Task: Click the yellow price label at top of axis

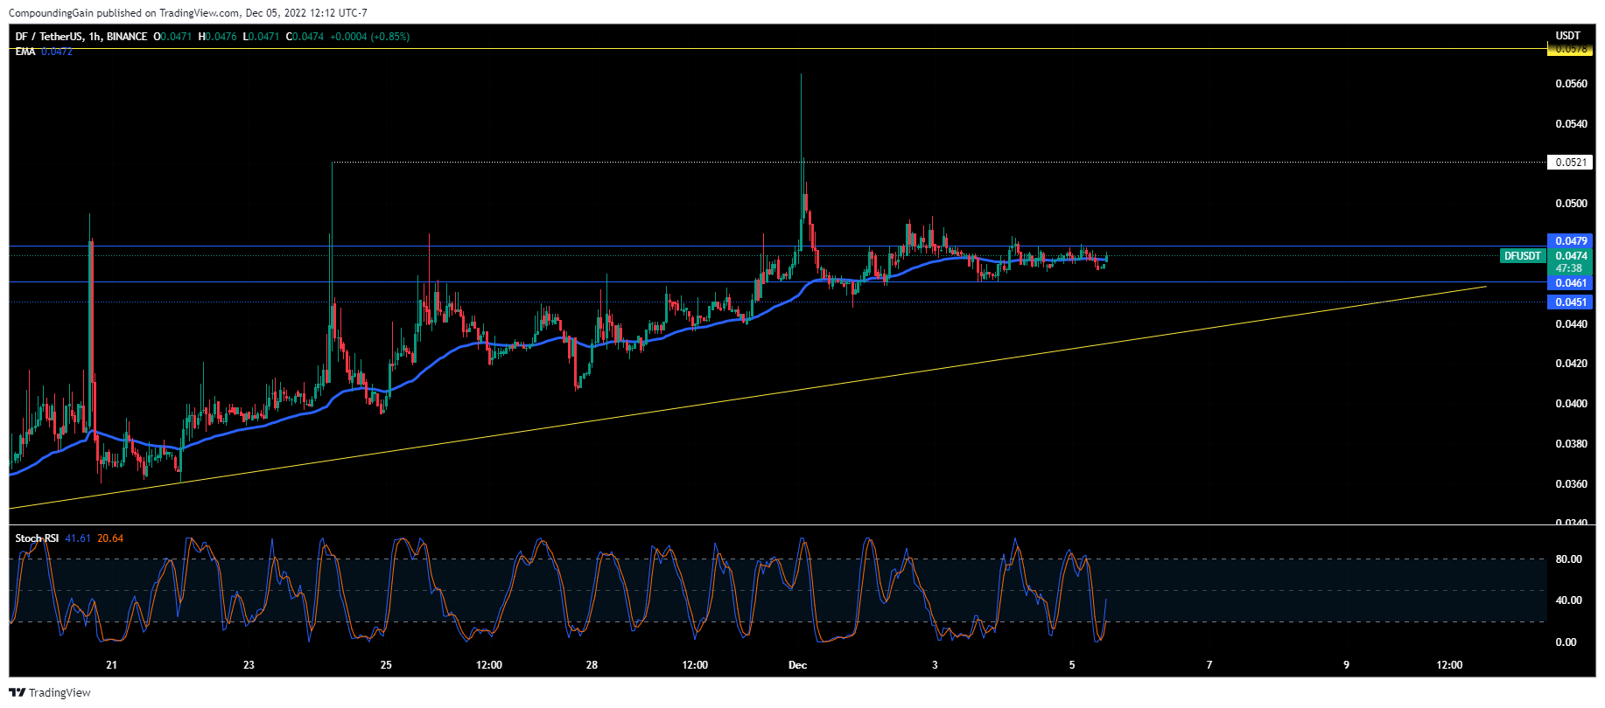Action: pos(1571,50)
